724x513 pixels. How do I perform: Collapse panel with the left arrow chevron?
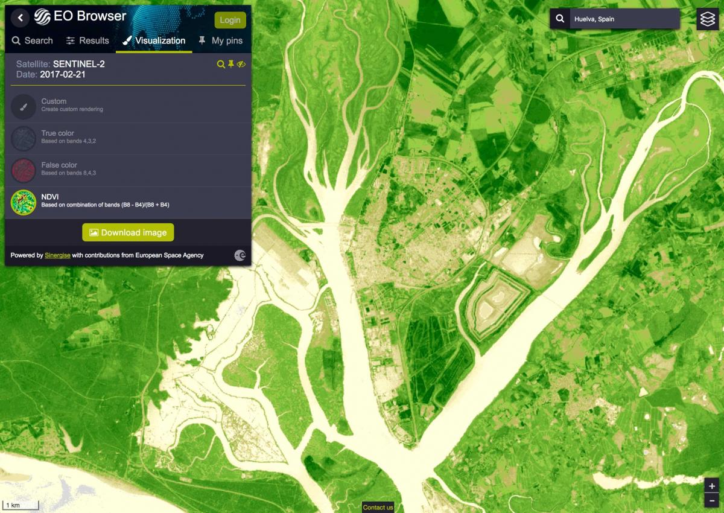[19, 18]
